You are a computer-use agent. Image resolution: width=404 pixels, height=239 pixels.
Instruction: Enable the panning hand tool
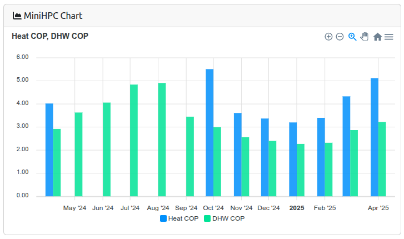click(365, 37)
